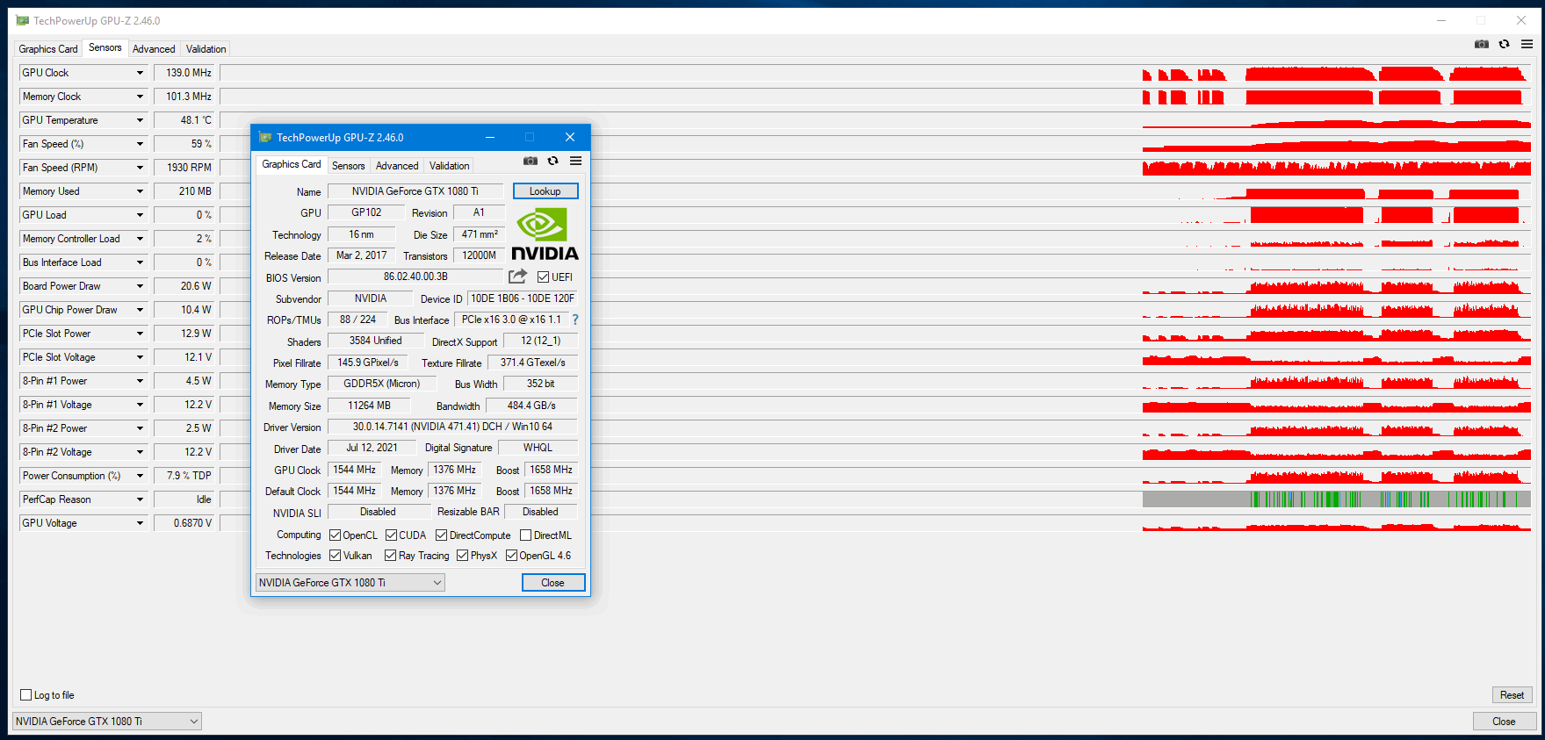Click the Reset button in the Sensors window

(x=1513, y=695)
